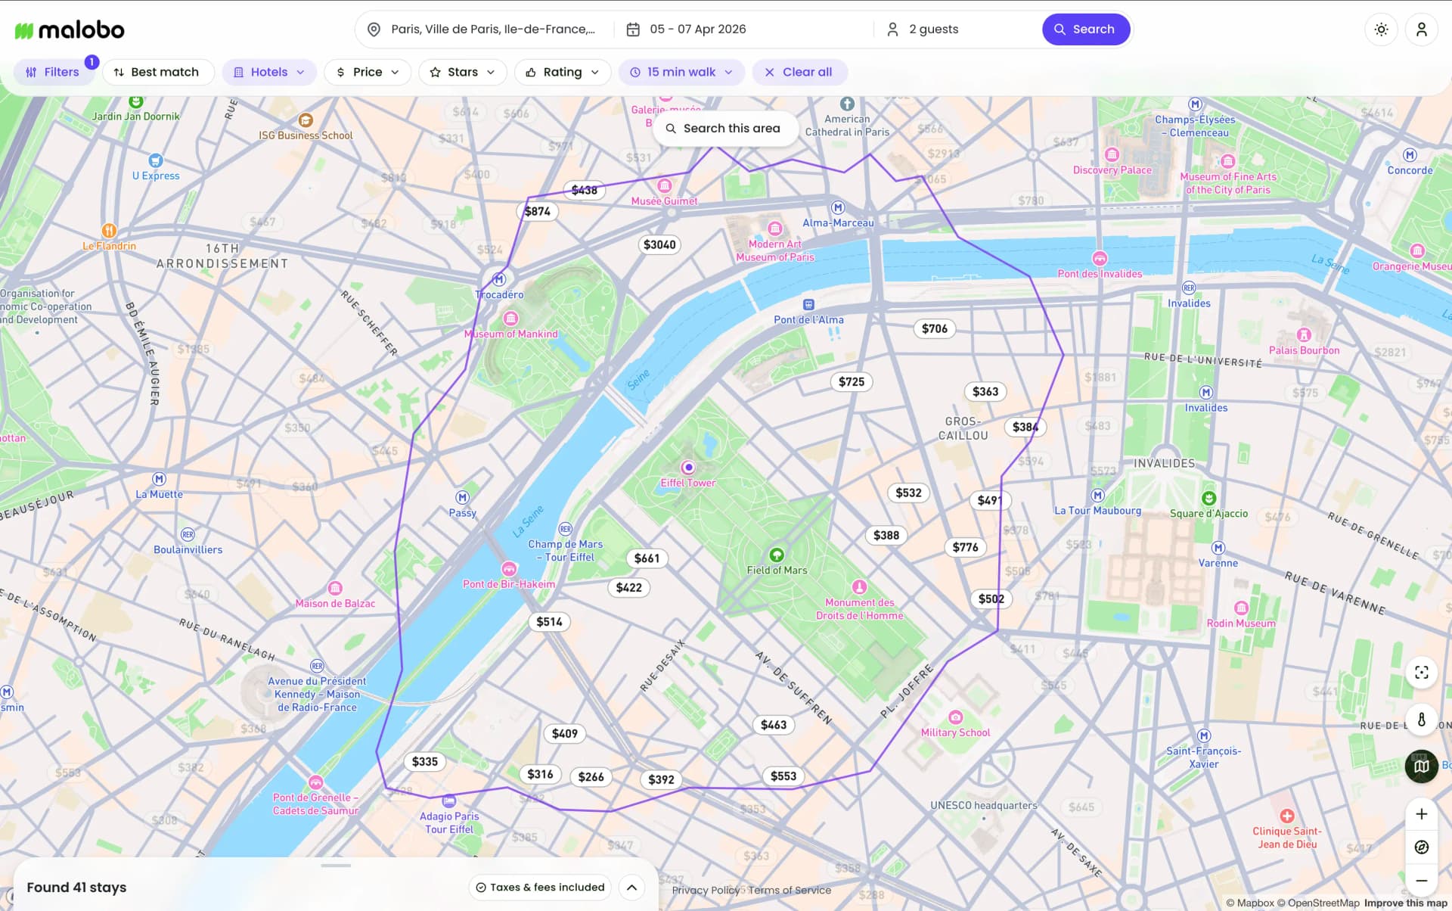Expand the Stars filter dropdown
Viewport: 1452px width, 911px height.
pyautogui.click(x=462, y=72)
